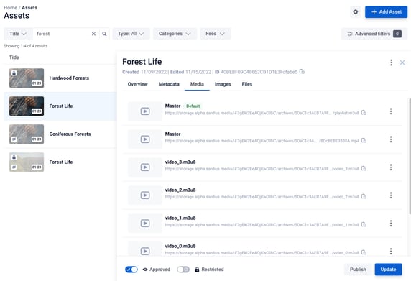Switch to the Metadata tab
The height and width of the screenshot is (281, 411).
point(169,84)
